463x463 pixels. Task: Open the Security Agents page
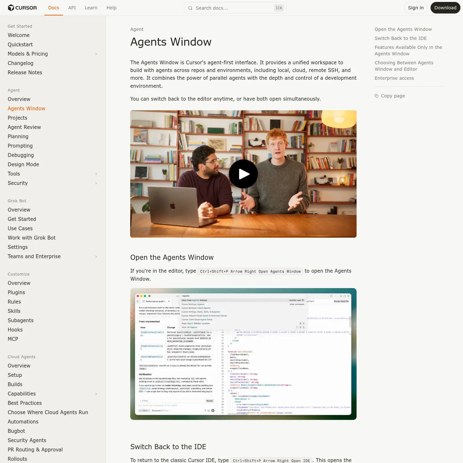[27, 440]
